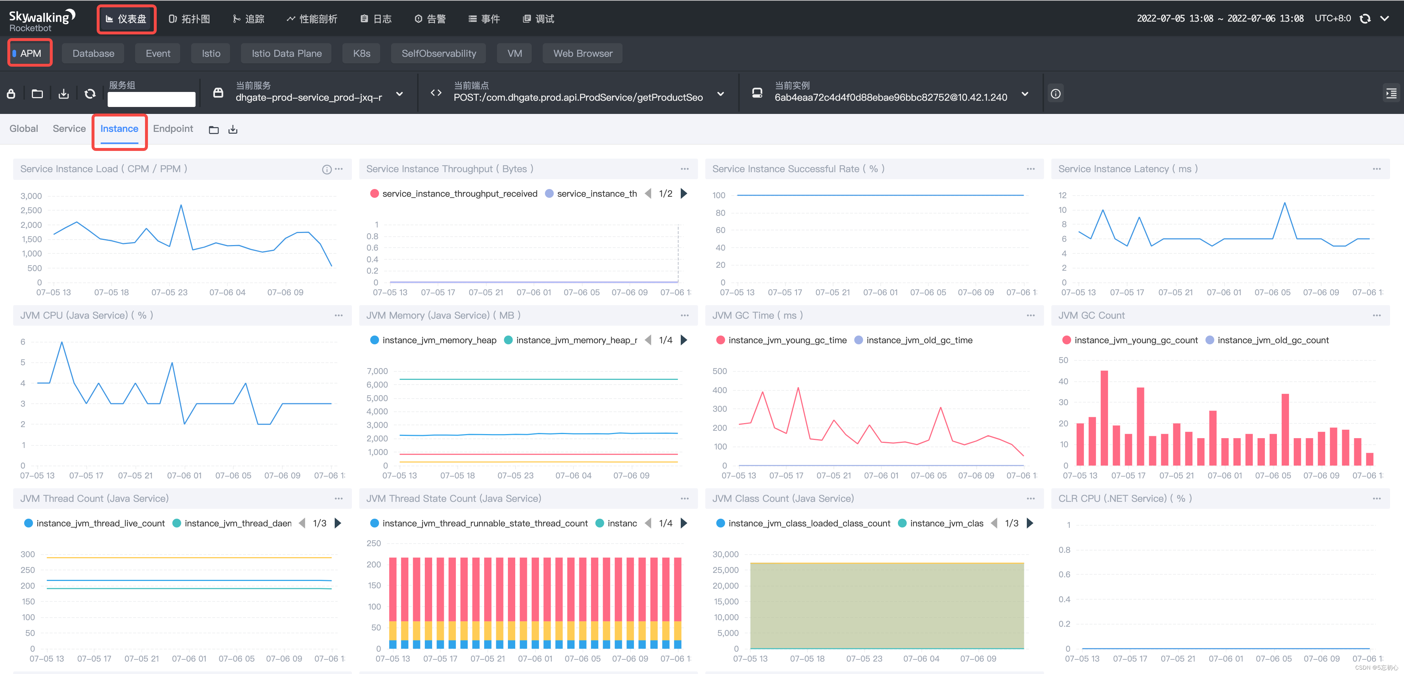Select the SelfObservability dashboard button
1404x674 pixels.
click(x=439, y=53)
